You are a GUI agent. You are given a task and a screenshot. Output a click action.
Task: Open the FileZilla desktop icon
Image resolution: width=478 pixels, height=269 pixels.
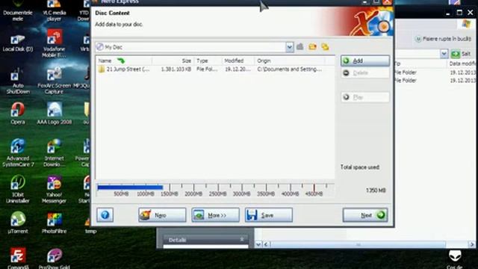click(18, 258)
